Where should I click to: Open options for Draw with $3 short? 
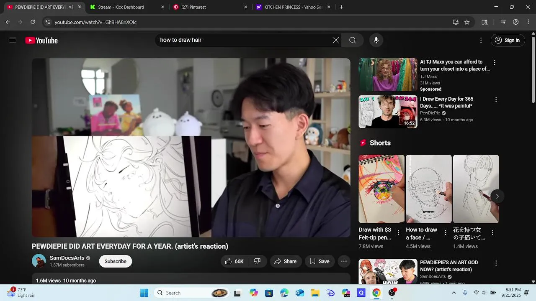[398, 232]
